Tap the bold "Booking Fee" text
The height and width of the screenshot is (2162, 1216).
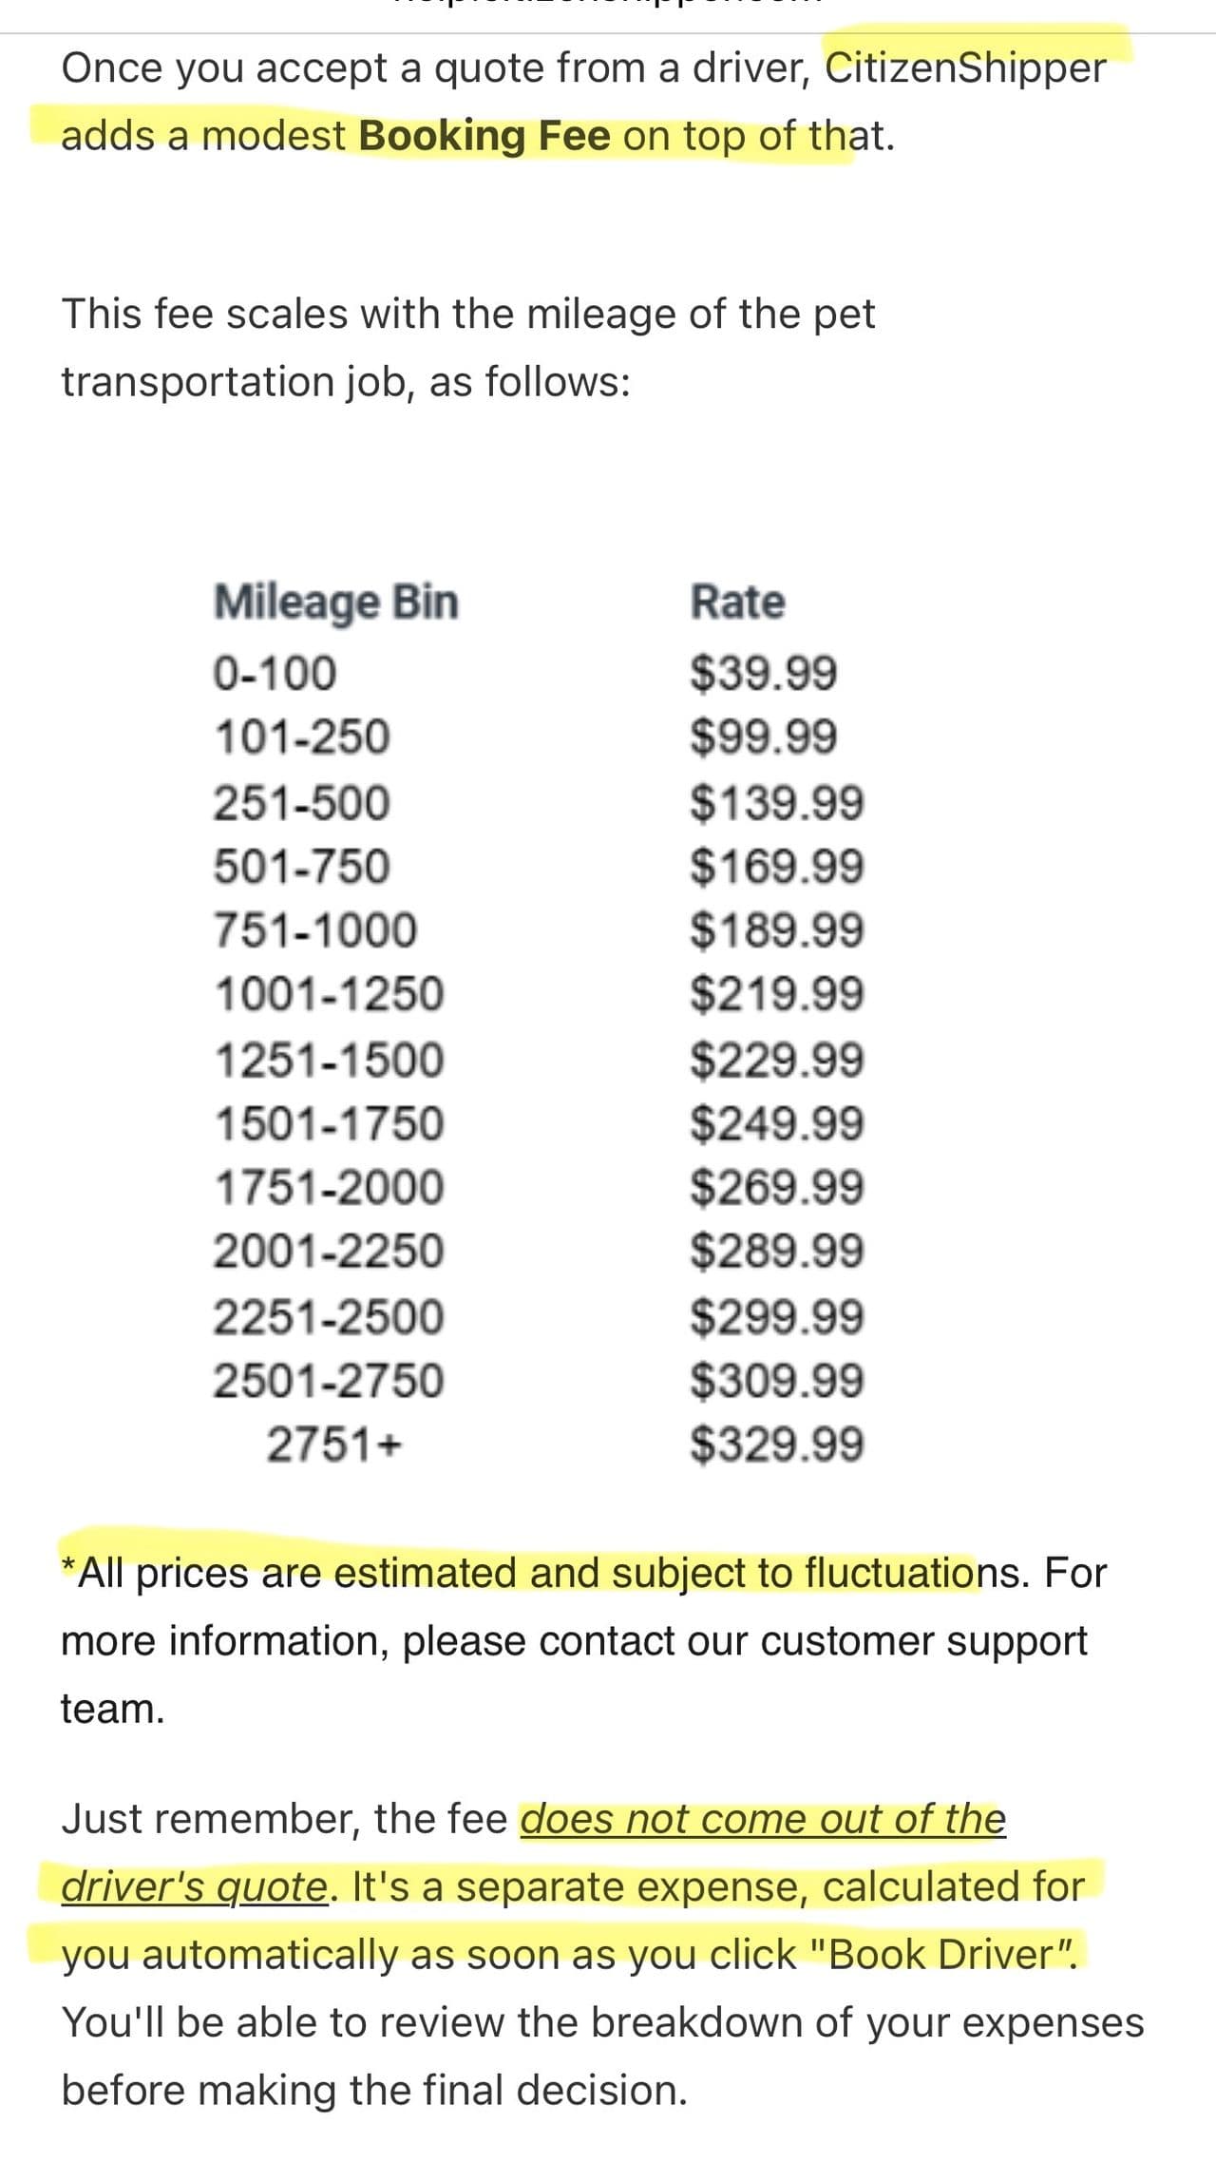point(484,136)
